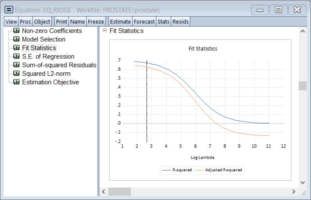Click the scroll down arrow in graph pane
The width and height of the screenshot is (311, 200).
(x=302, y=182)
